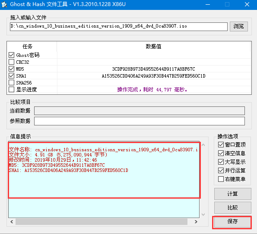Select the MD5 hash value in table
Viewport: 257px width, 234px height.
pyautogui.click(x=154, y=69)
